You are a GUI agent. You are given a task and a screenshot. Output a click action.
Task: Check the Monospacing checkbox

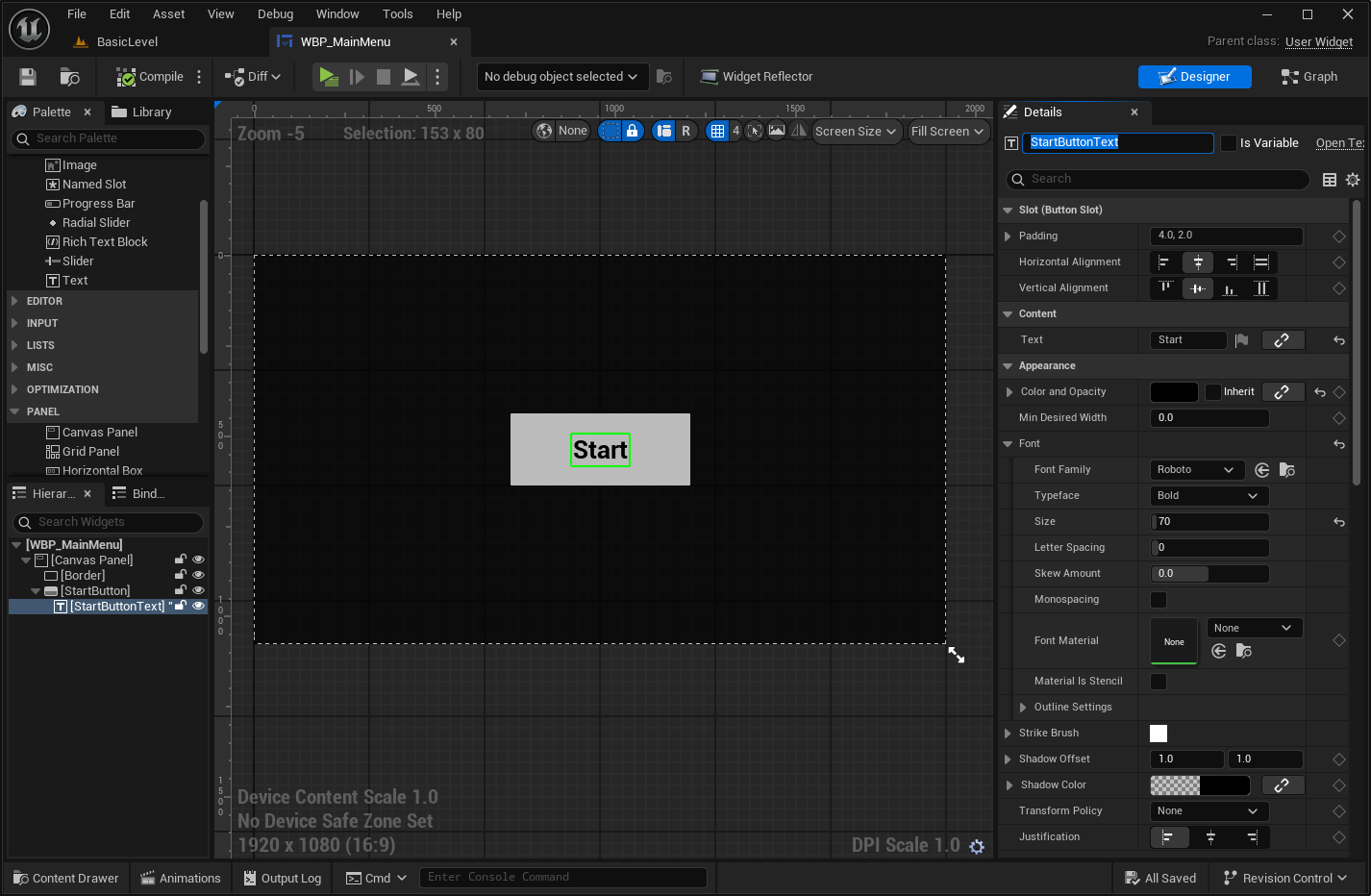pos(1159,600)
